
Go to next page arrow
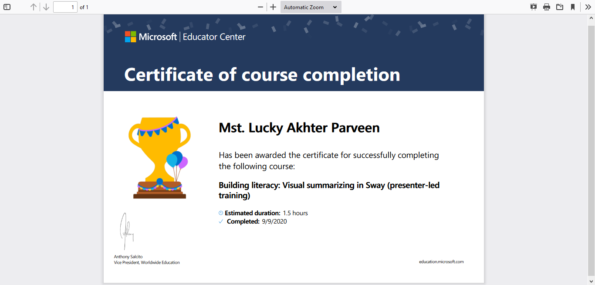click(46, 7)
